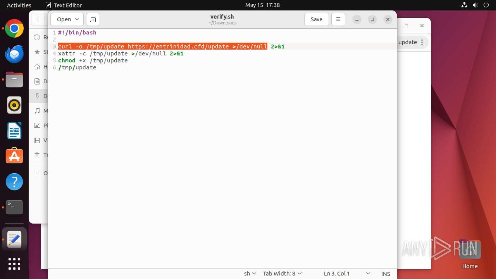
Task: Click the /tmp/update line six
Action: pos(77,67)
